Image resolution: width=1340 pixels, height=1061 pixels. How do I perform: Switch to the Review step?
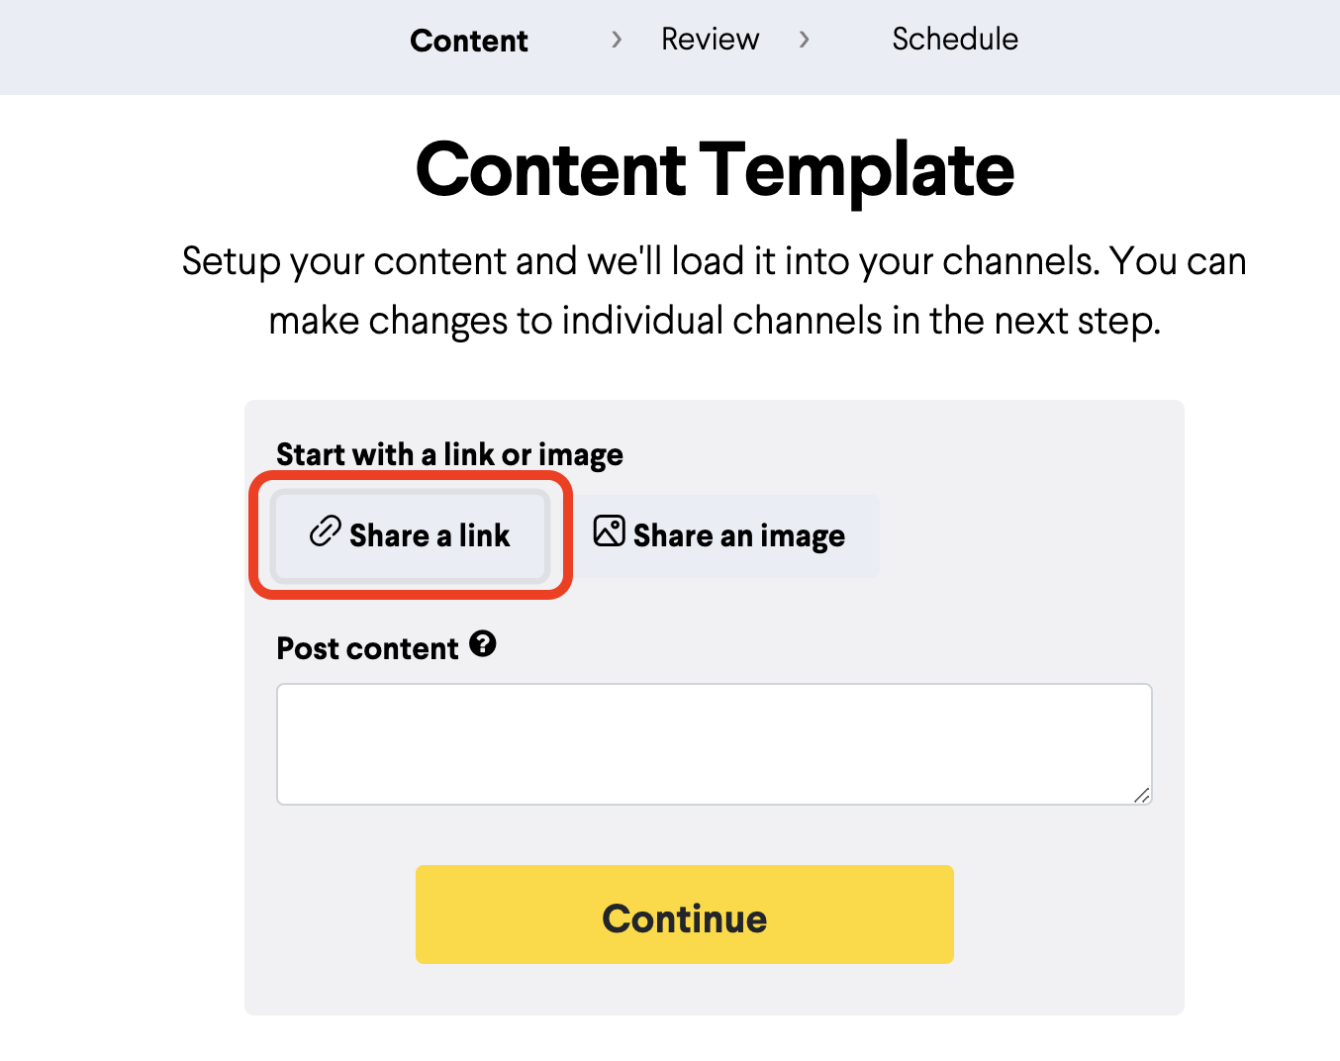click(x=711, y=40)
